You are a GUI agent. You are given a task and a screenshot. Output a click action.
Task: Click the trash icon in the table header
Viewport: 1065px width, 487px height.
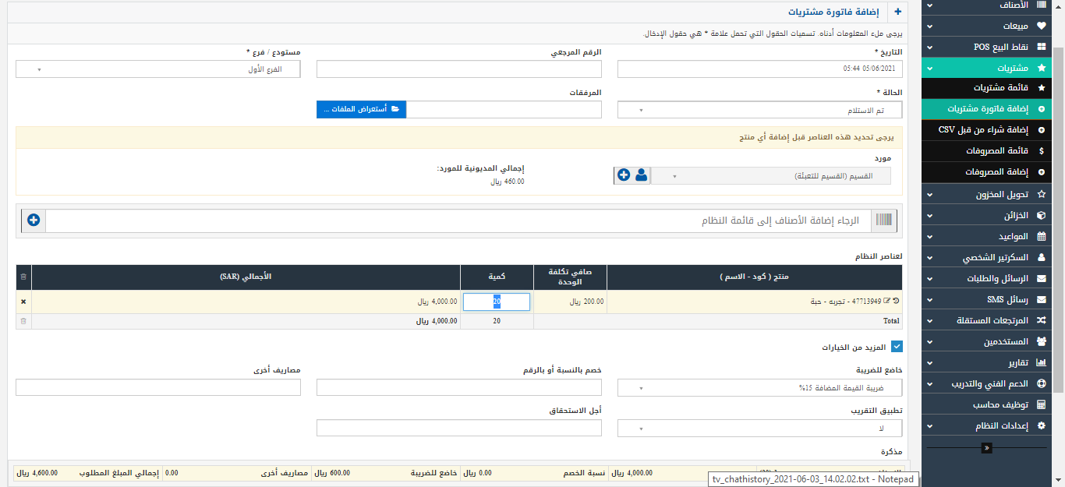click(x=23, y=277)
